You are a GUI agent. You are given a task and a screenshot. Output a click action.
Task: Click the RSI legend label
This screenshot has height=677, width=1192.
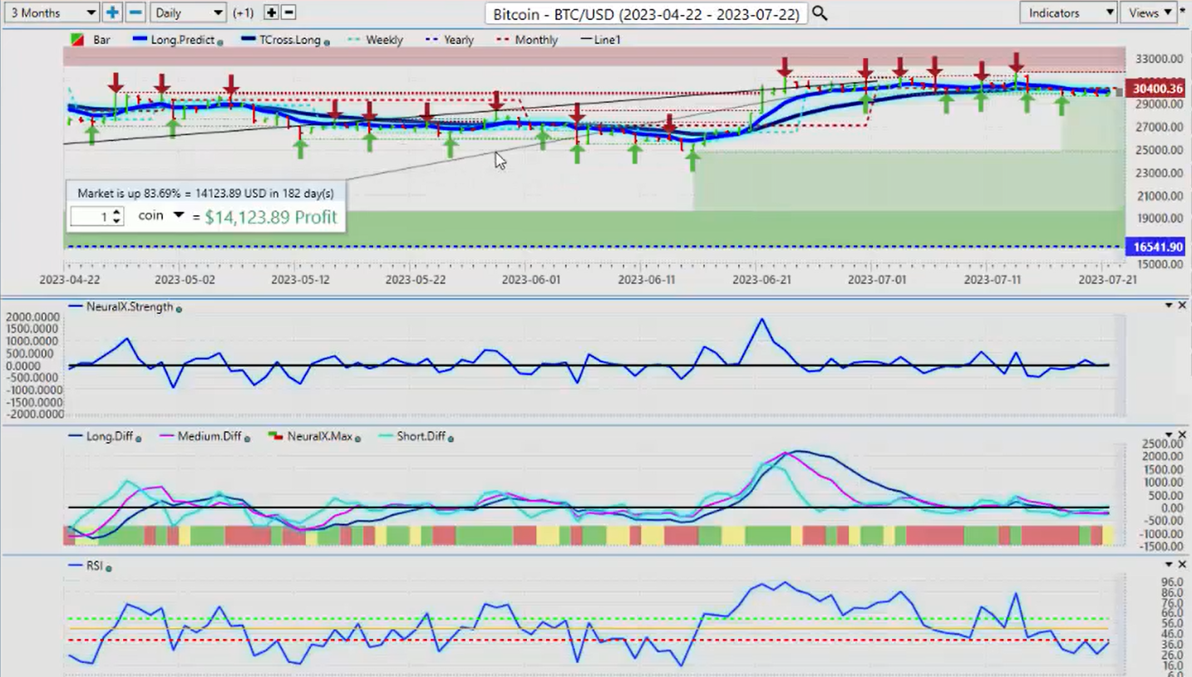tap(94, 566)
